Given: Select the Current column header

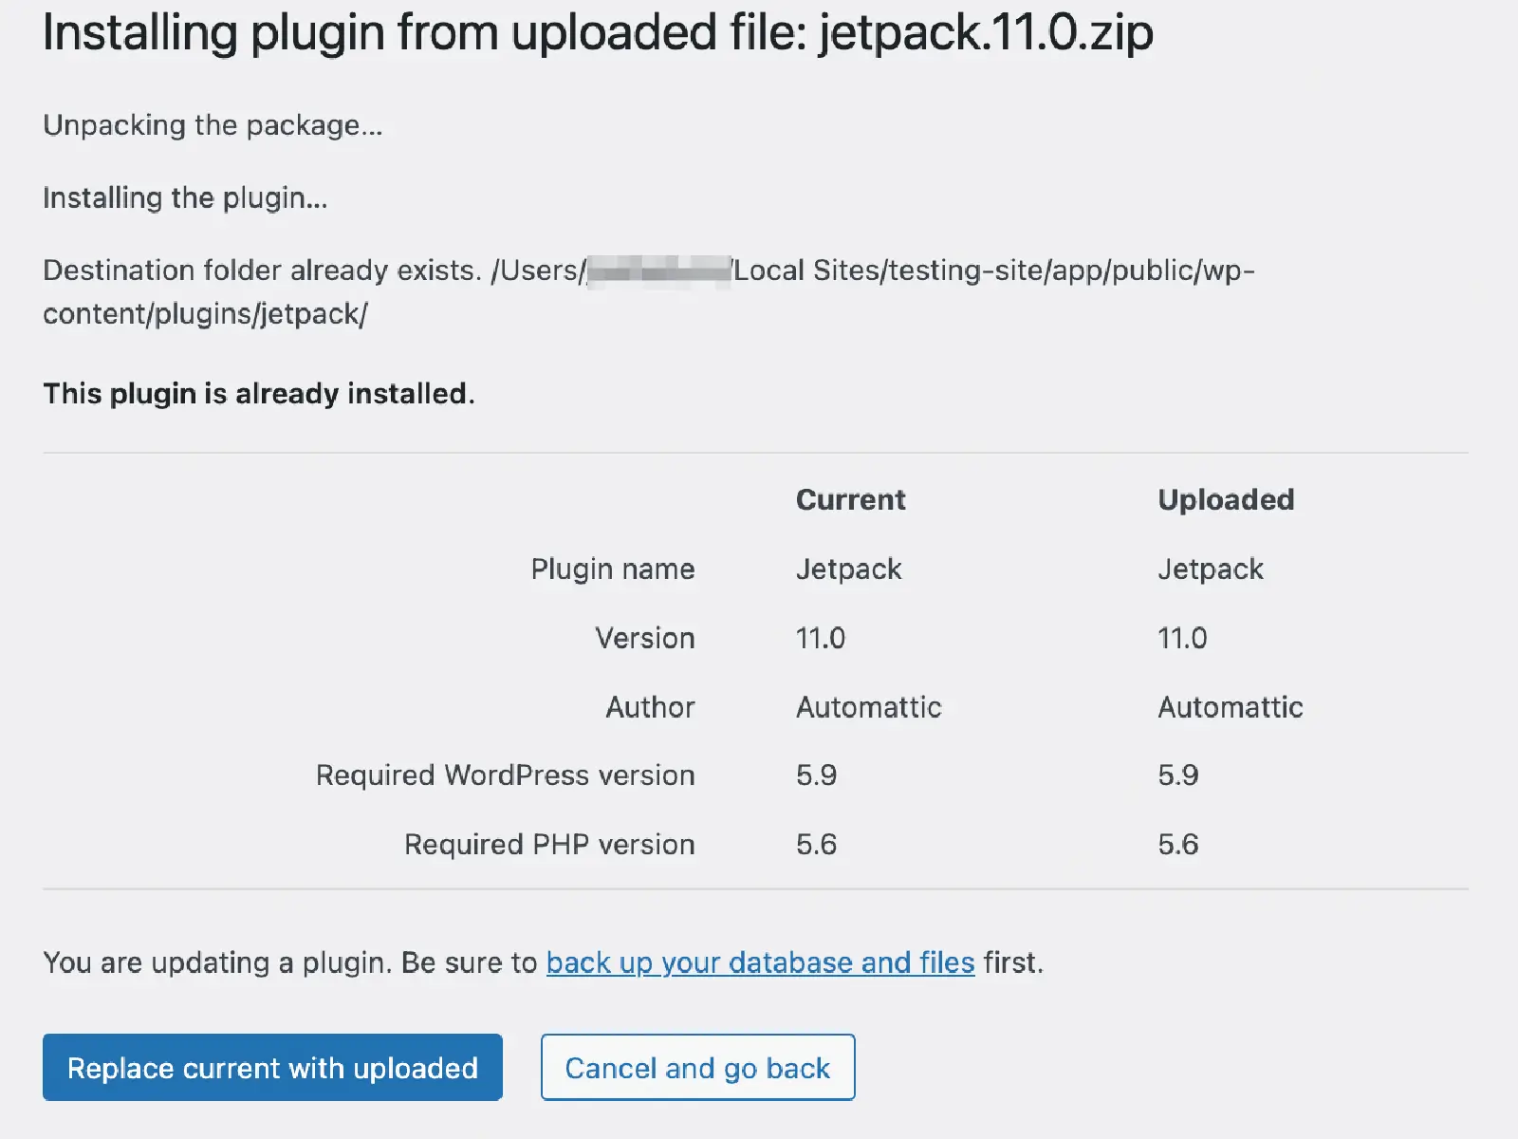Looking at the screenshot, I should coord(849,499).
